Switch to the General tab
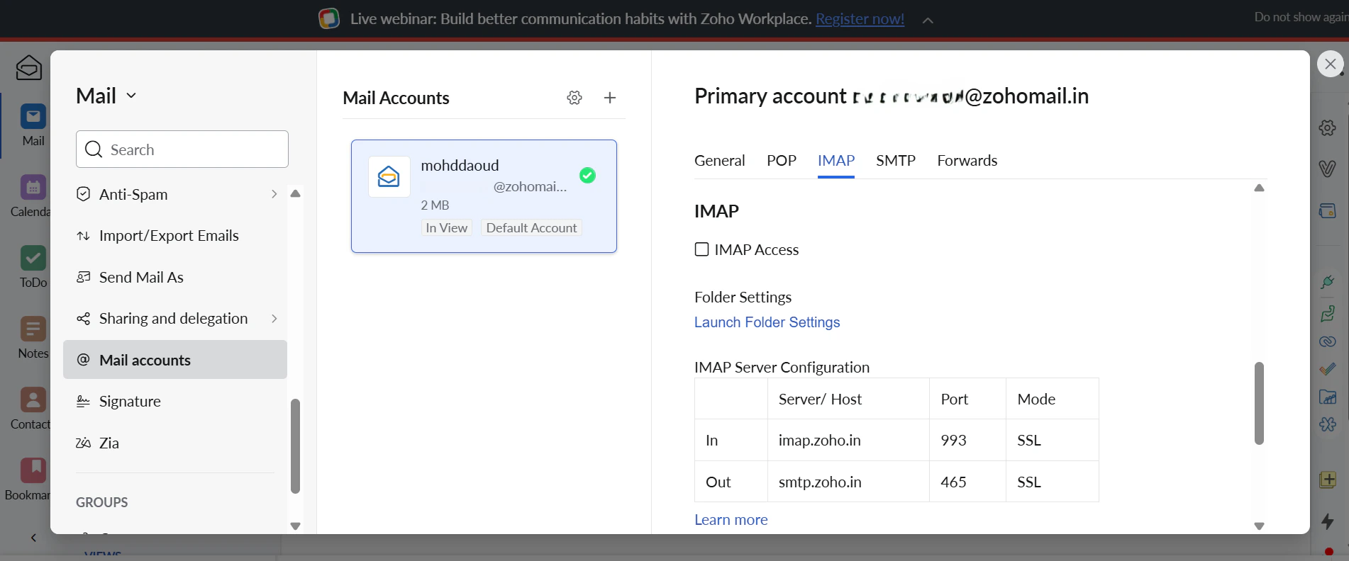1349x561 pixels. [x=719, y=161]
